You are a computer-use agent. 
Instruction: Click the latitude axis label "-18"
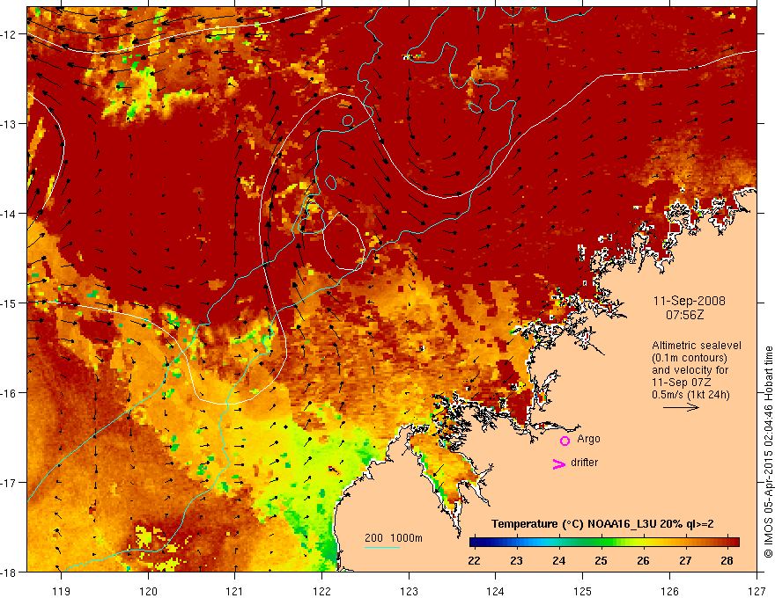[10, 572]
